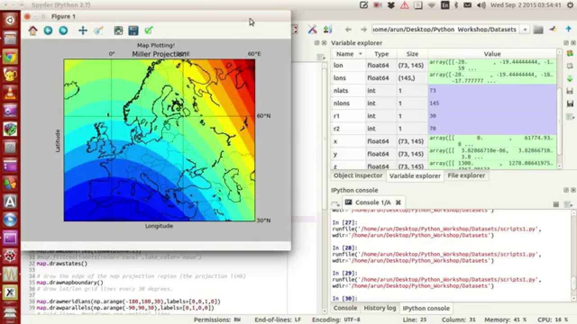Viewport: 577px width, 324px height.
Task: Switch to the Variable explorer tab
Action: click(x=415, y=176)
